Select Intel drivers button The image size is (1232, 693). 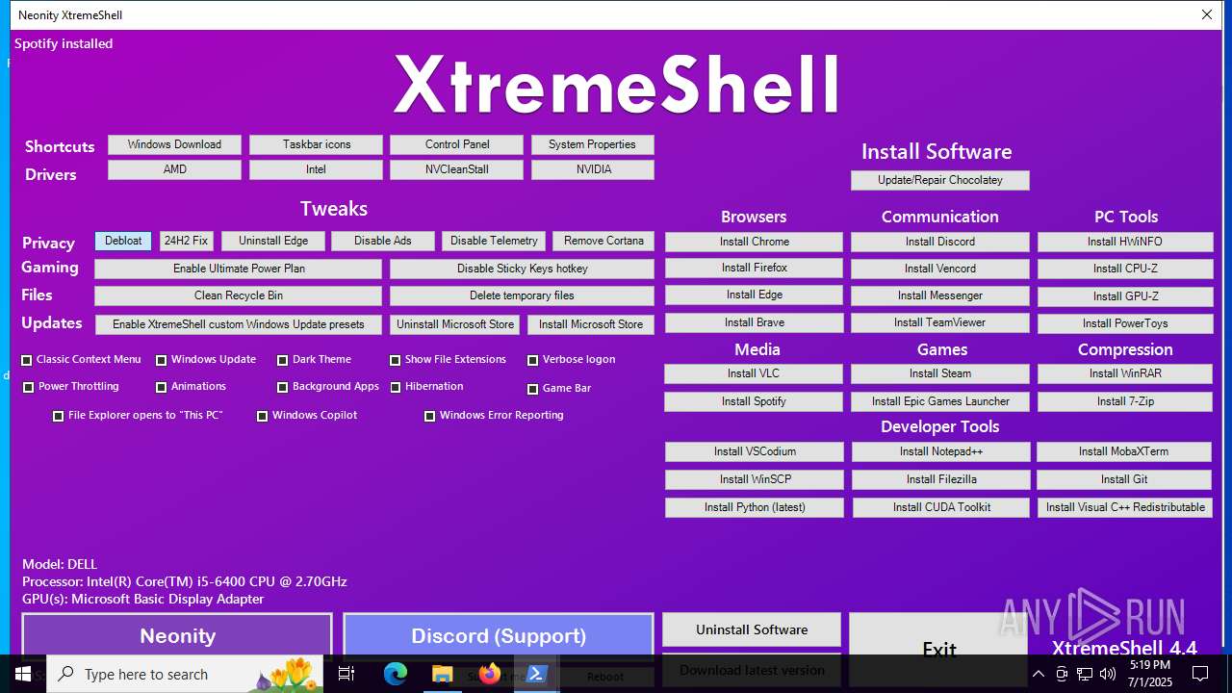tap(317, 169)
